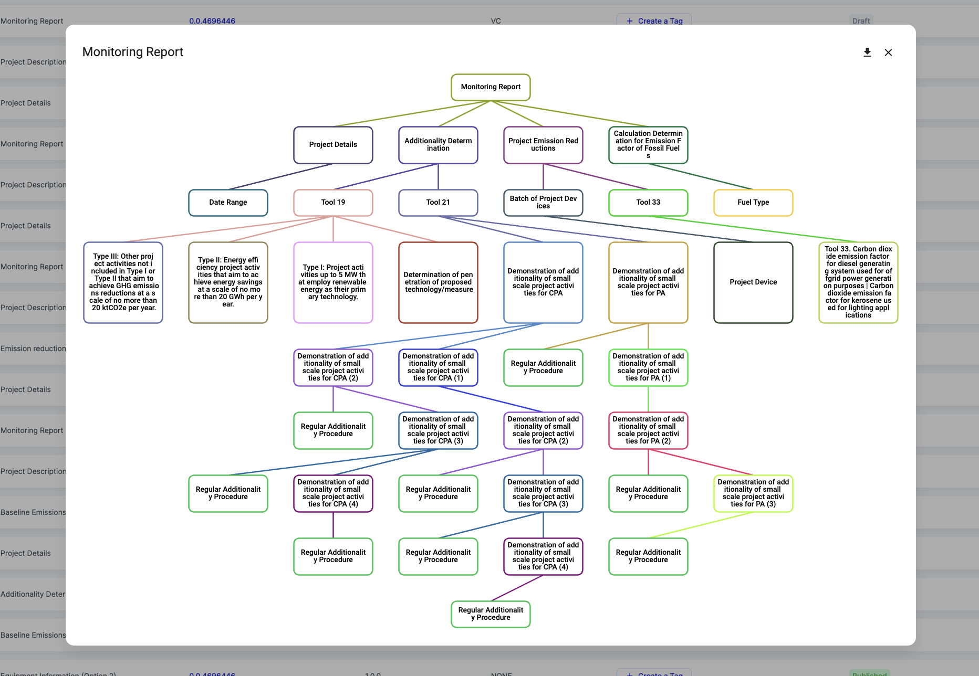Click the Project Emission Reductions node
The width and height of the screenshot is (979, 676).
click(543, 145)
